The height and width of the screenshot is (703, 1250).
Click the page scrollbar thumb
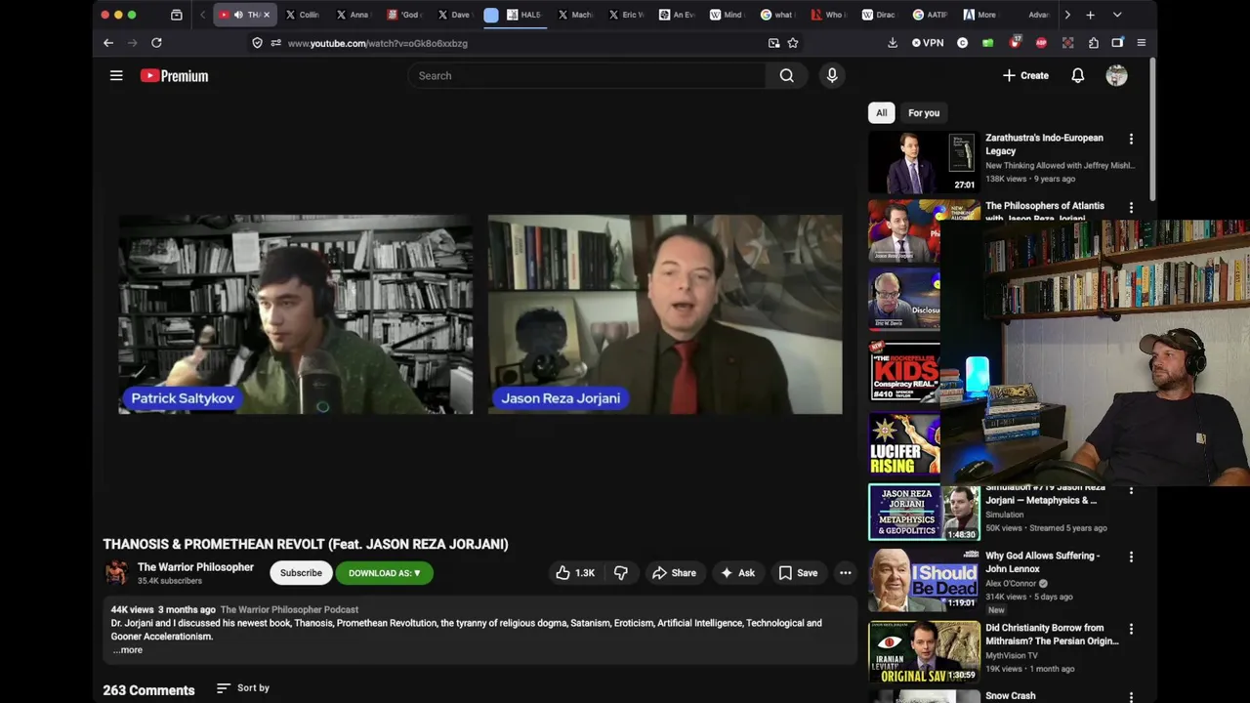(1153, 129)
